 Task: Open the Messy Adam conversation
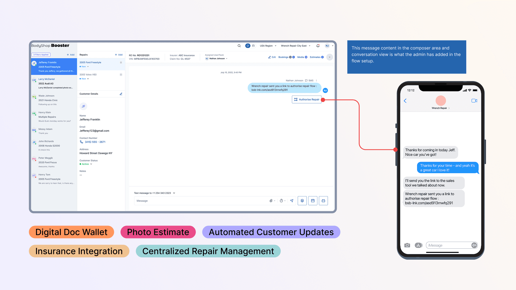[x=54, y=131]
